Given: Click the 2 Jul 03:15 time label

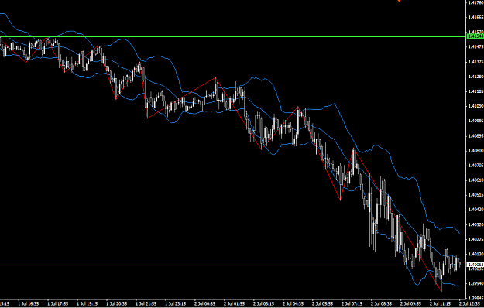Looking at the screenshot, I should pyautogui.click(x=264, y=304).
